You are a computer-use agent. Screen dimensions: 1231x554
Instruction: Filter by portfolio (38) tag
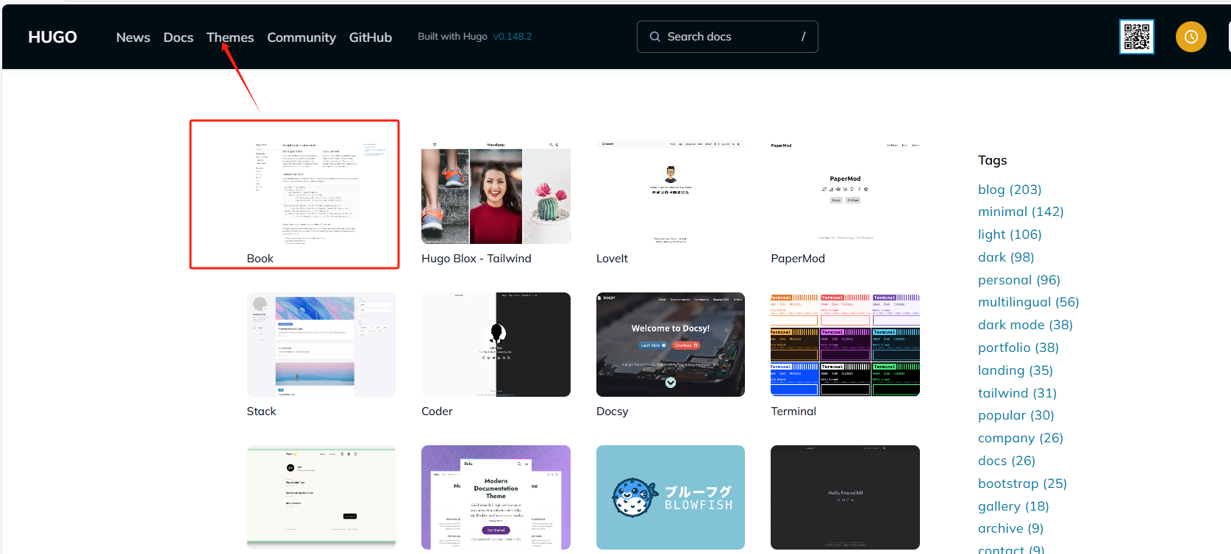[1018, 348]
